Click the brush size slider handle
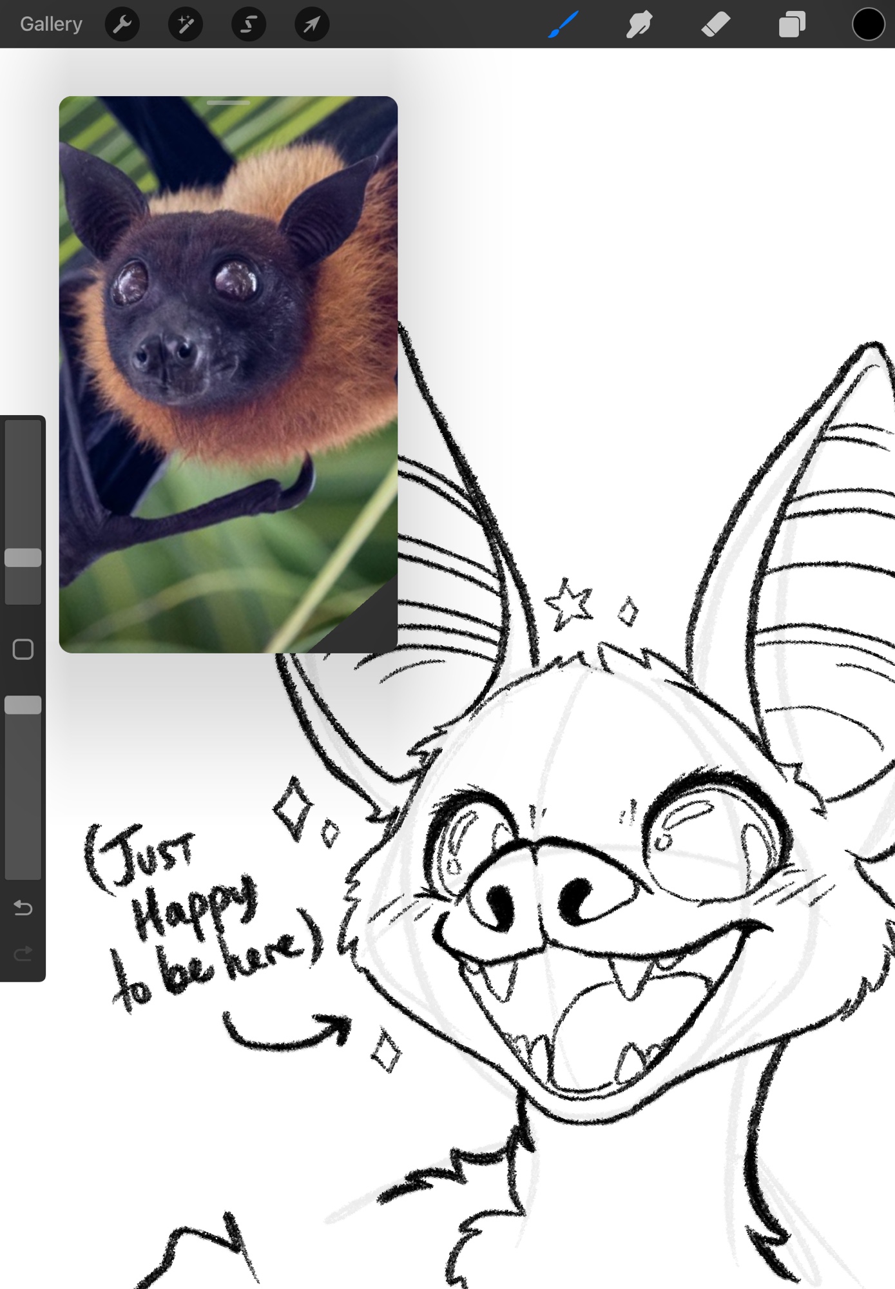The height and width of the screenshot is (1289, 895). click(x=23, y=557)
